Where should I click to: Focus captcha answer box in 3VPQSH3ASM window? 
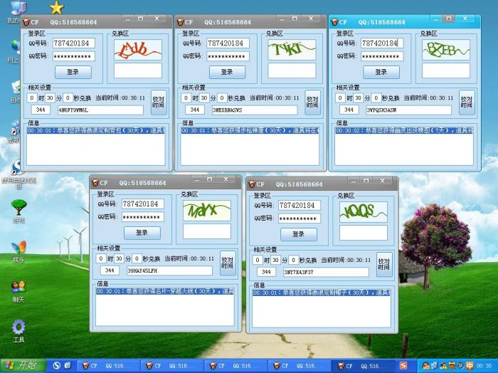tap(446, 70)
